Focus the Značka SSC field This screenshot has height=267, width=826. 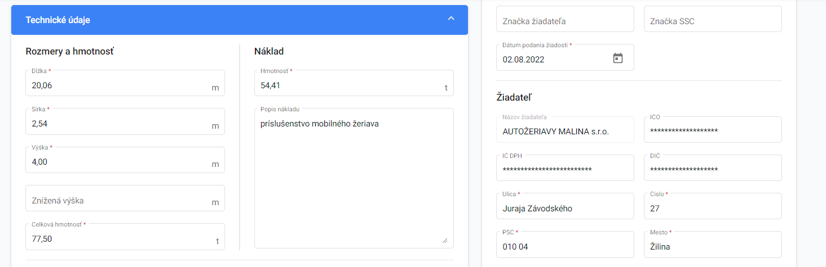click(x=713, y=19)
